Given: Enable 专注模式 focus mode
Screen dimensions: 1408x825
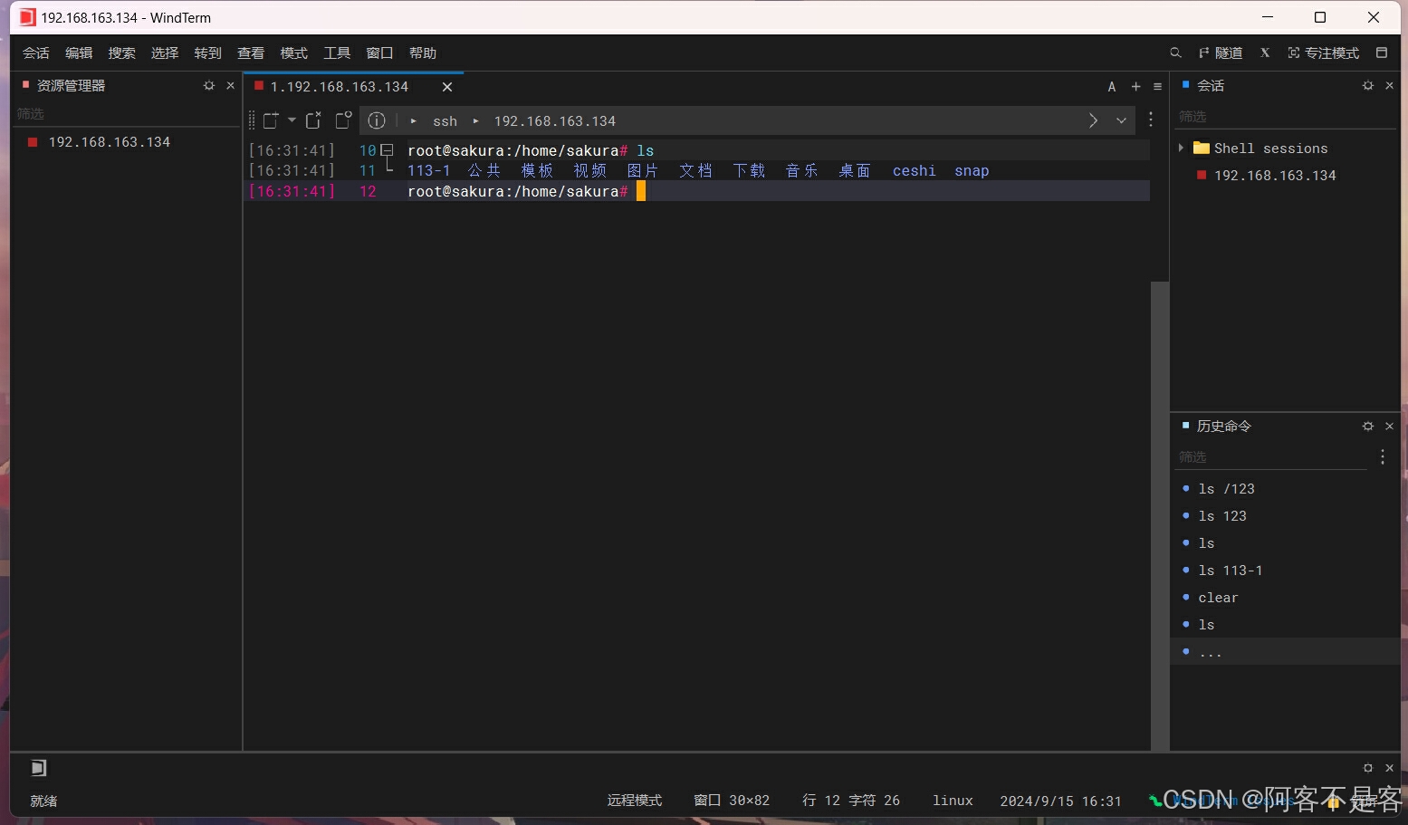Looking at the screenshot, I should click(x=1324, y=53).
